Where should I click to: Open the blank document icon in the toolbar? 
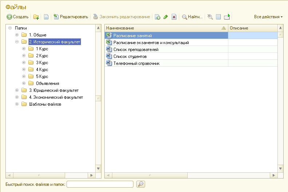pyautogui.click(x=46, y=17)
